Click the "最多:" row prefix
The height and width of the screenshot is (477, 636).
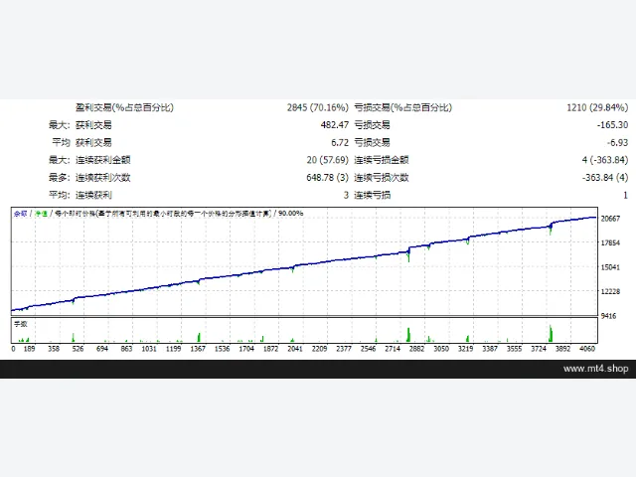click(x=60, y=178)
